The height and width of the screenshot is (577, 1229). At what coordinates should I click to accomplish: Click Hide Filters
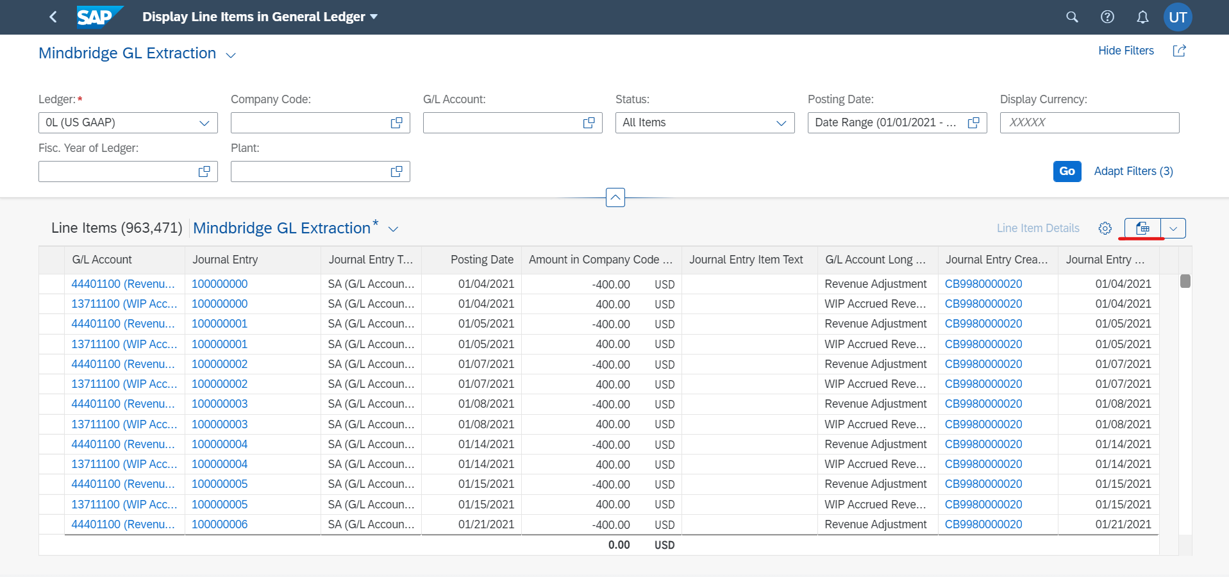point(1126,51)
